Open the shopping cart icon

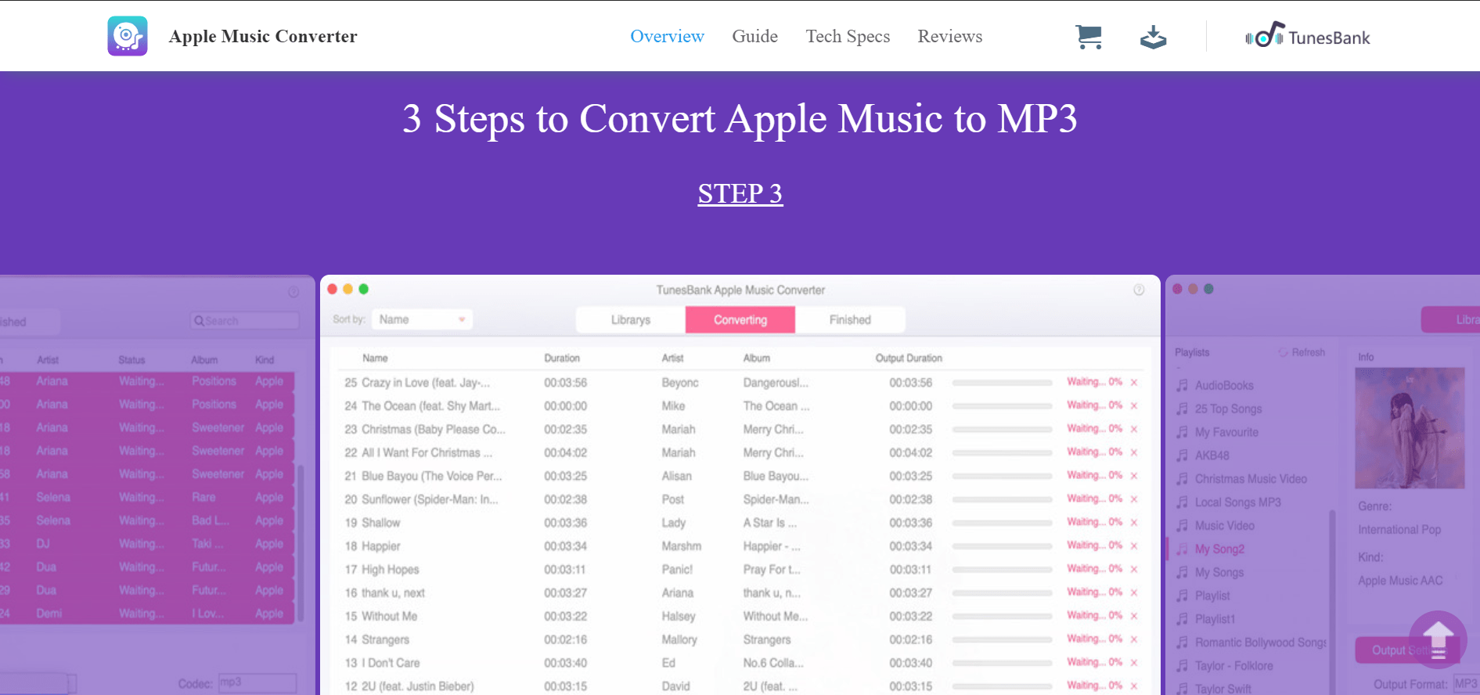tap(1089, 37)
